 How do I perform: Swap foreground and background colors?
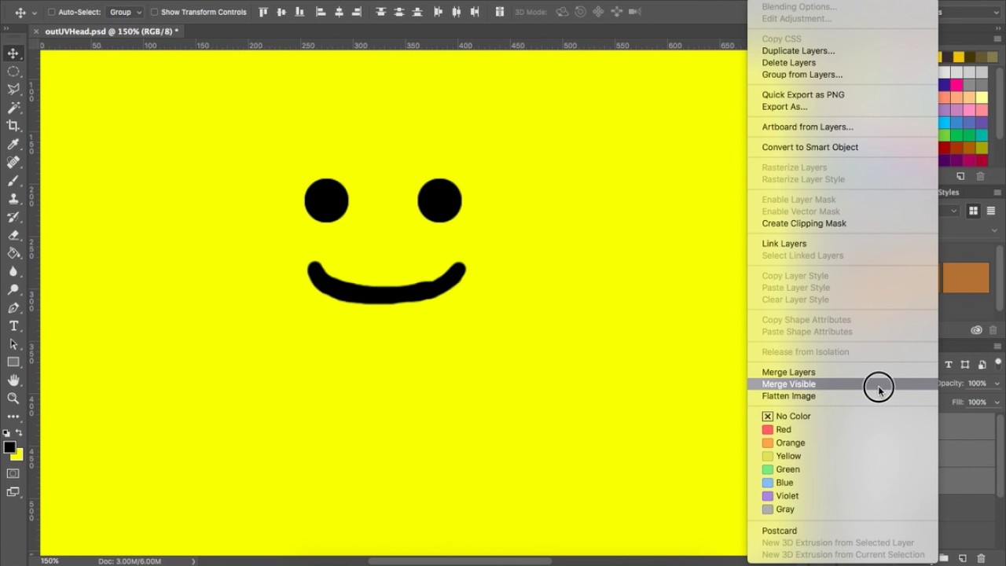pos(19,433)
